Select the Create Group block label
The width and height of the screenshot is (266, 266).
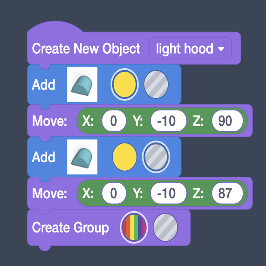pyautogui.click(x=70, y=227)
